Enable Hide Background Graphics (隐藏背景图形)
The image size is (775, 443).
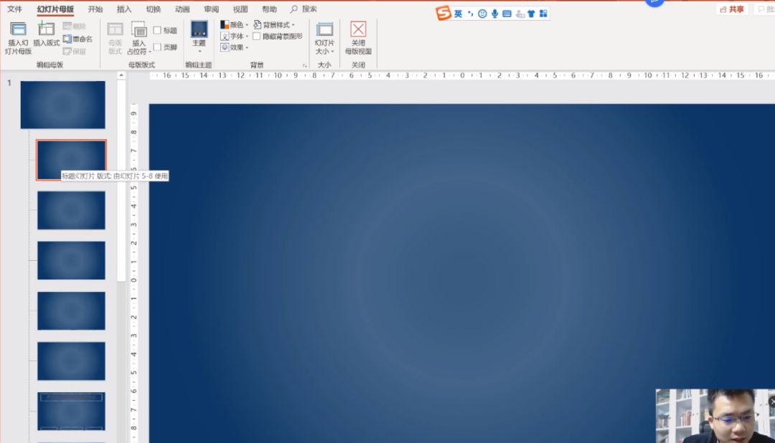256,36
